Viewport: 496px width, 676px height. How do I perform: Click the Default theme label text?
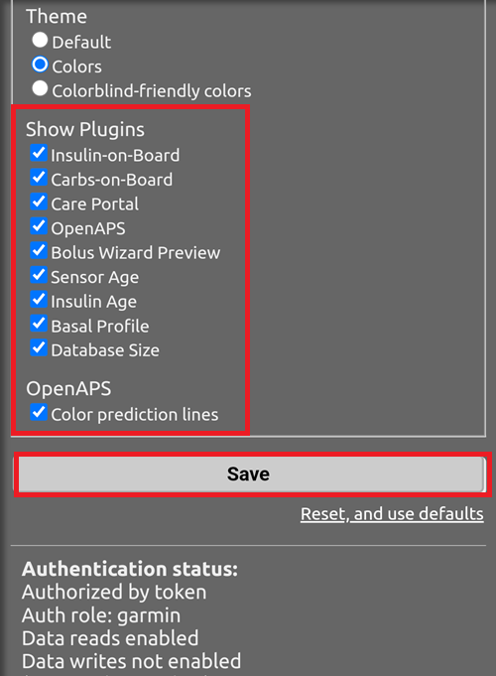pos(81,43)
